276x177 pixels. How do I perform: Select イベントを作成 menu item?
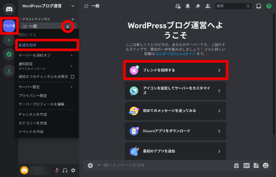[x=46, y=132]
